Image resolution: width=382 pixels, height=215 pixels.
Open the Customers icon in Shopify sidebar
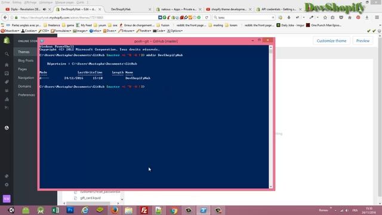[x=7, y=90]
